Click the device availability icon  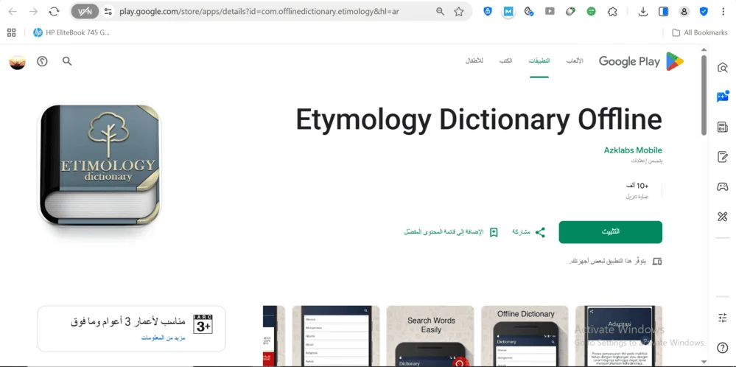pyautogui.click(x=657, y=261)
